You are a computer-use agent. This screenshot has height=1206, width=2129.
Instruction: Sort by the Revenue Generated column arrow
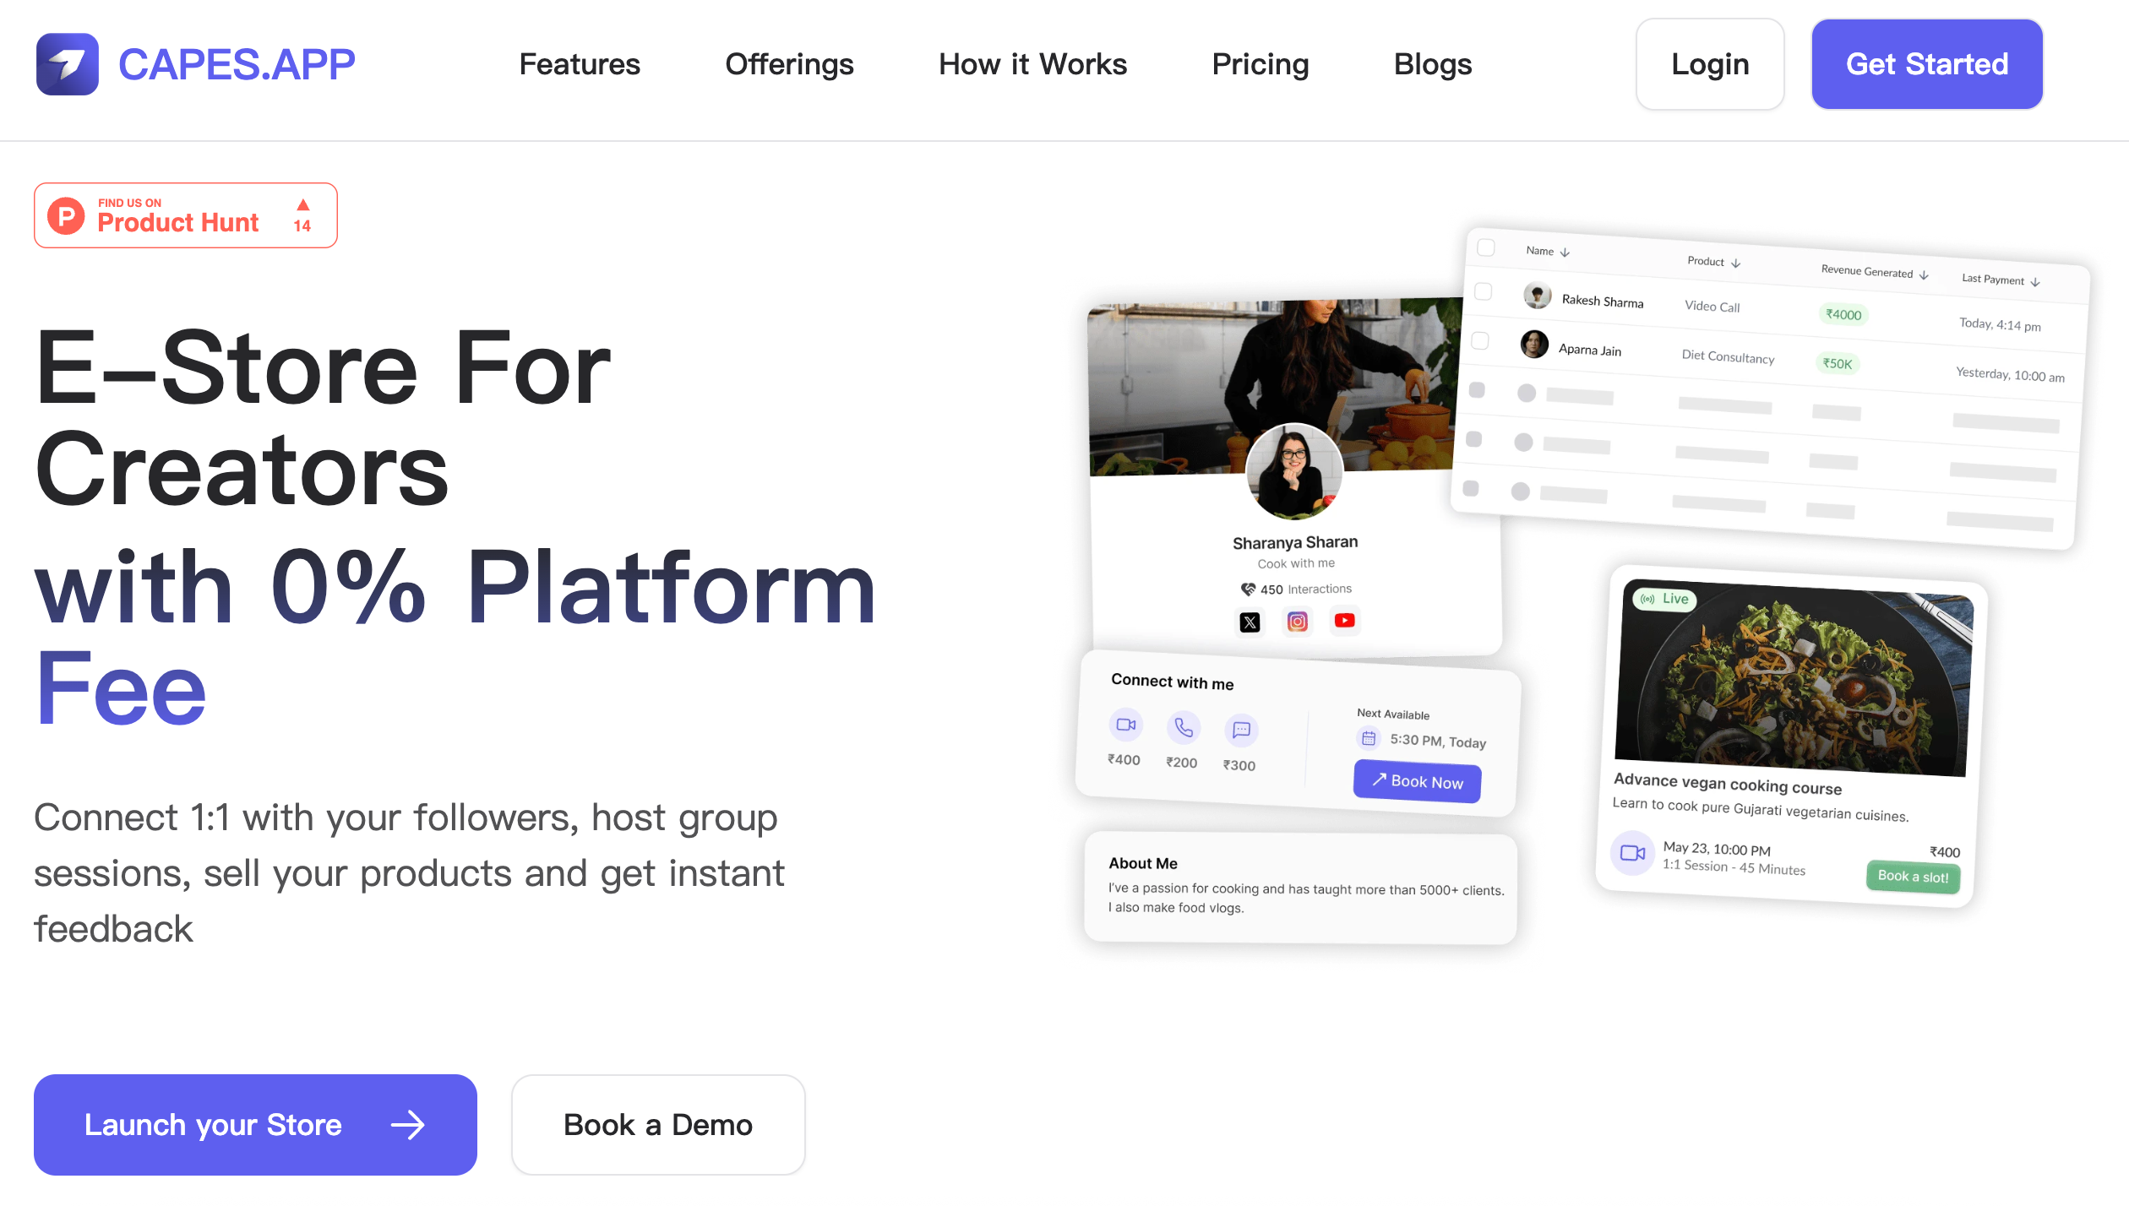(1924, 275)
